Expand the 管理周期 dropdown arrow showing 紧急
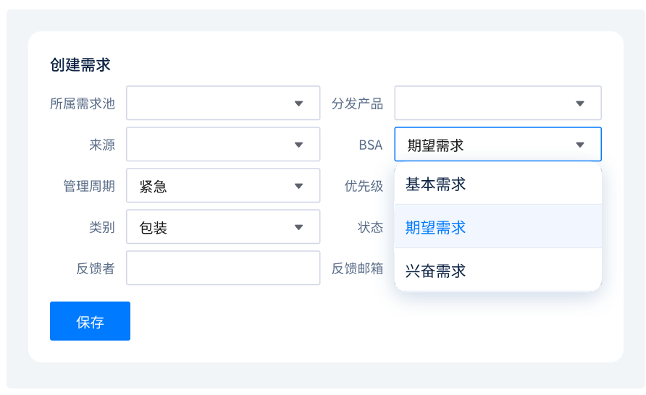646x395 pixels. pos(298,186)
